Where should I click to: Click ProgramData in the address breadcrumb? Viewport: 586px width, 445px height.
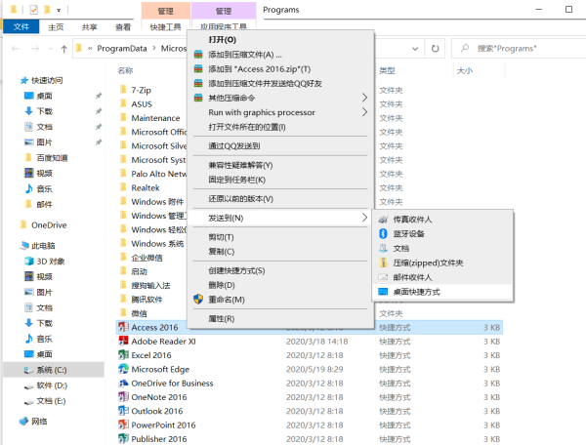tap(122, 49)
